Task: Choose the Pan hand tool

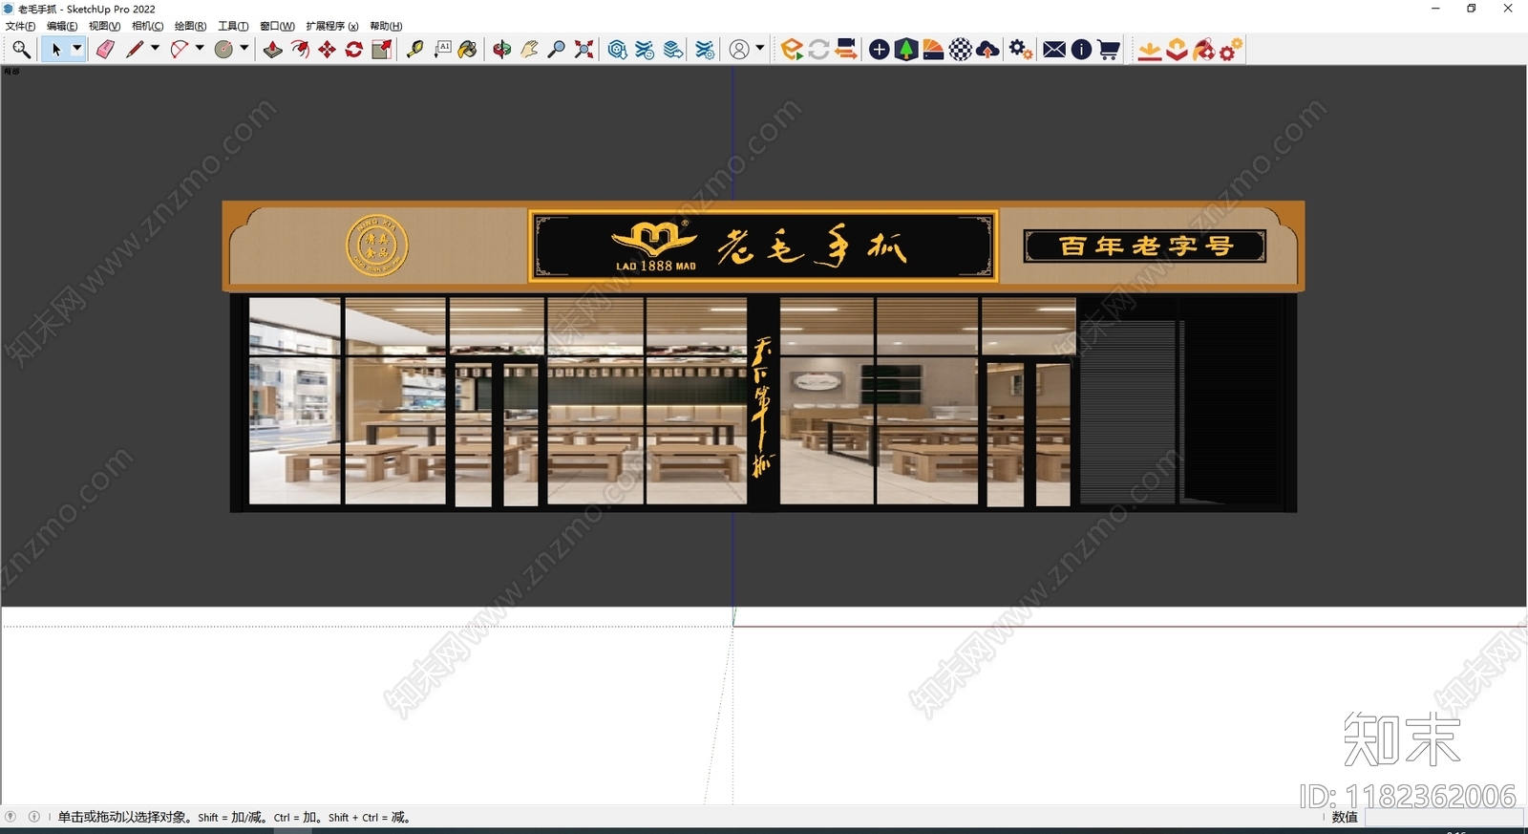Action: click(529, 50)
